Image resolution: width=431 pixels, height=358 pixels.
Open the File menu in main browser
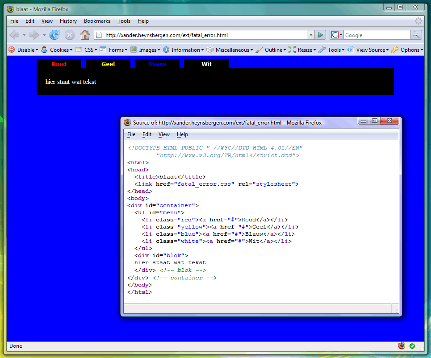click(x=14, y=21)
